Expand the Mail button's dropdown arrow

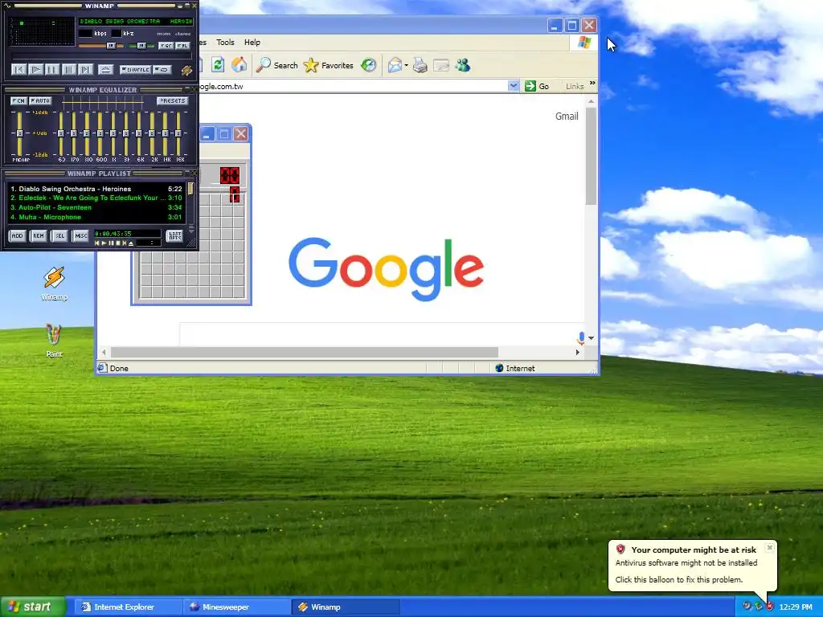[x=406, y=66]
